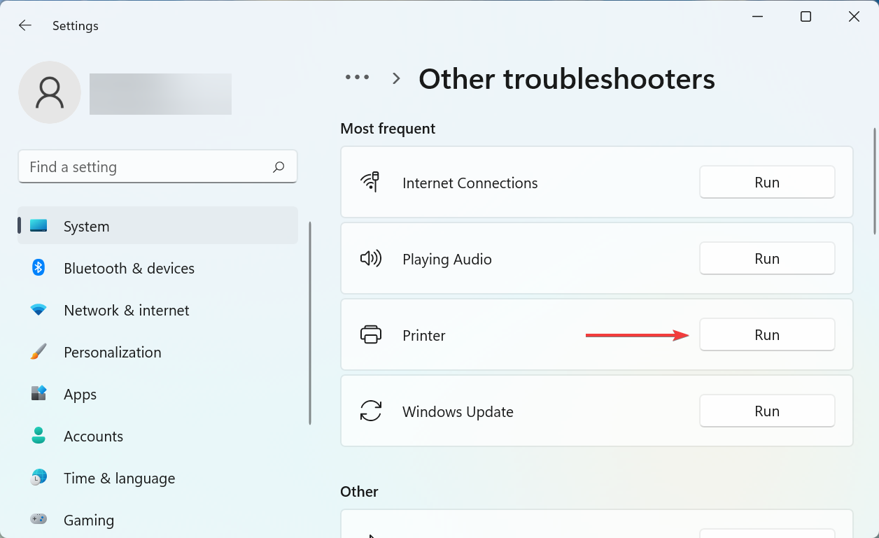Run the Internet Connections troubleshooter

click(767, 182)
